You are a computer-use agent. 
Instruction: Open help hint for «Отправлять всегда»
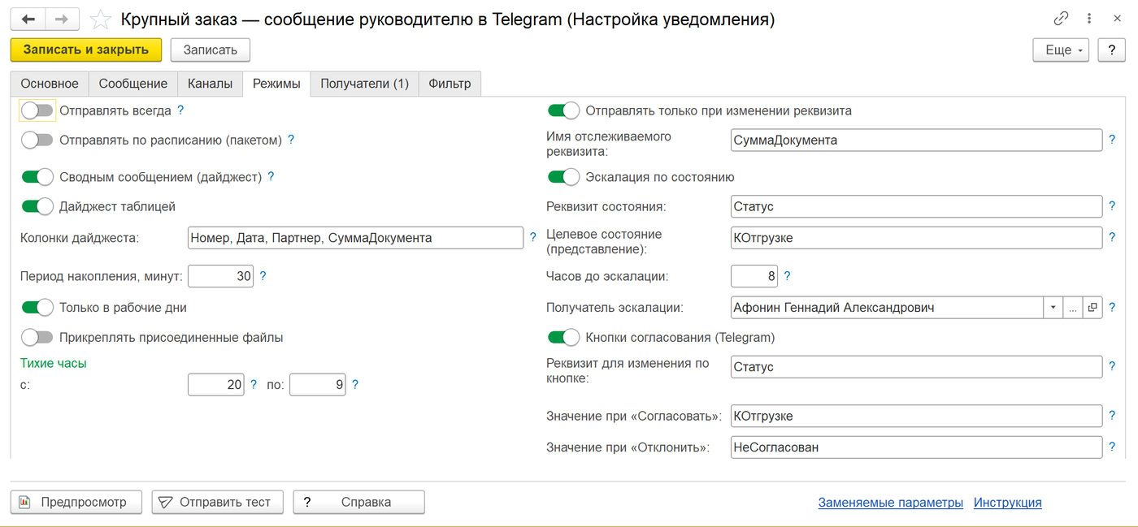point(180,110)
